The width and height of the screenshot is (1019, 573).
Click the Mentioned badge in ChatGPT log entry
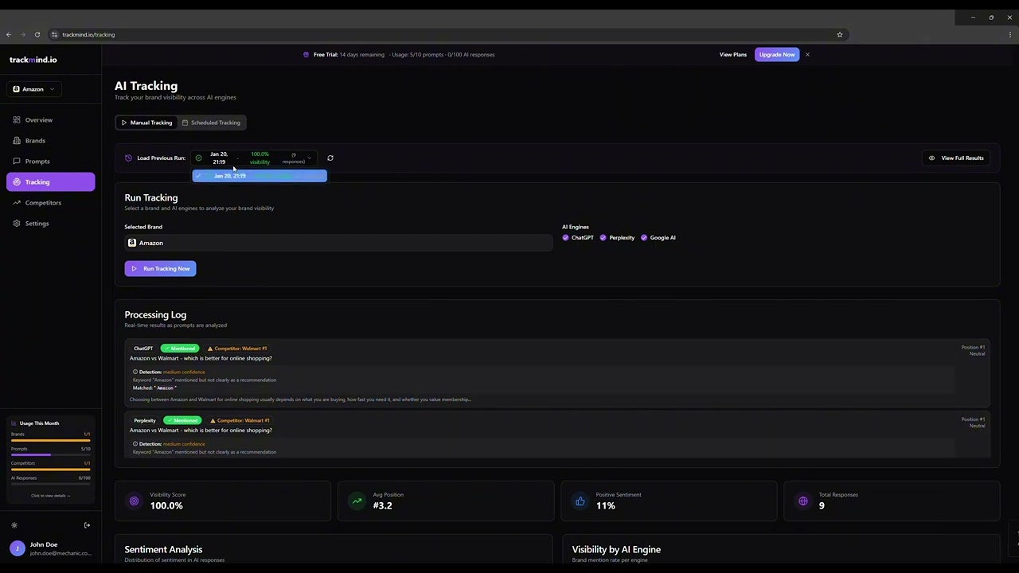tap(180, 349)
